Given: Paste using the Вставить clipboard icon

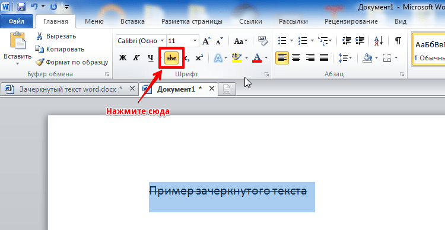Looking at the screenshot, I should click(x=18, y=40).
